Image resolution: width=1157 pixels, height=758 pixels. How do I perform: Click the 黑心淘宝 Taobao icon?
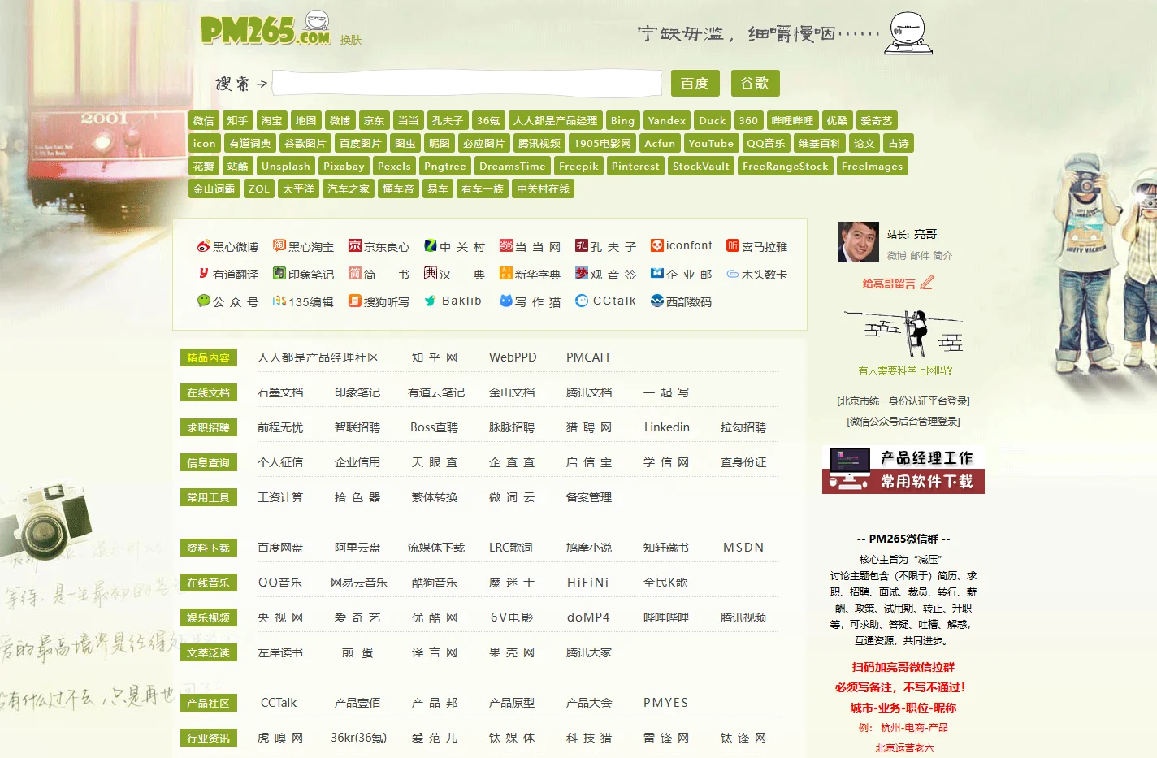pyautogui.click(x=279, y=245)
